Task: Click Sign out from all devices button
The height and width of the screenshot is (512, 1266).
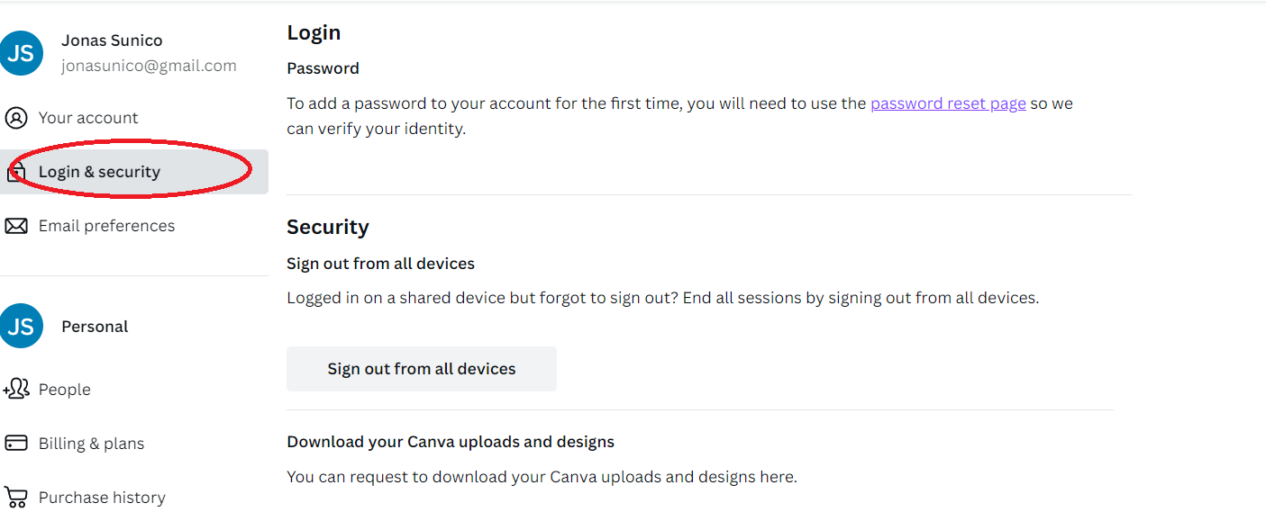Action: click(422, 369)
